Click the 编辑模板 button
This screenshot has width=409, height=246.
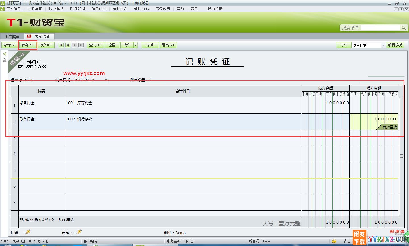tap(395, 45)
